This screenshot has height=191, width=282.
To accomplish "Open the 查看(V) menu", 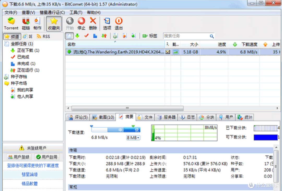I will (x=28, y=13).
